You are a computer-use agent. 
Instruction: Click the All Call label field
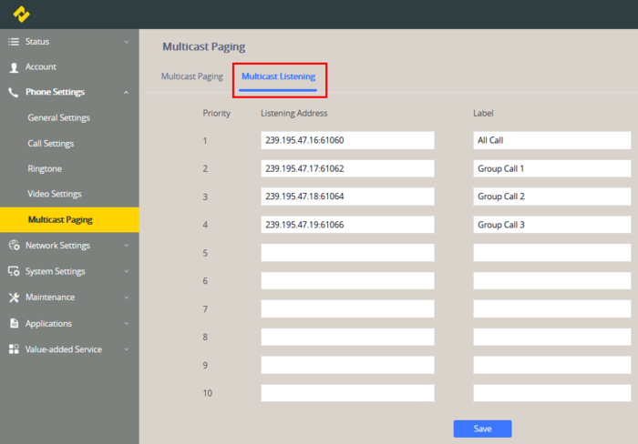tap(551, 141)
